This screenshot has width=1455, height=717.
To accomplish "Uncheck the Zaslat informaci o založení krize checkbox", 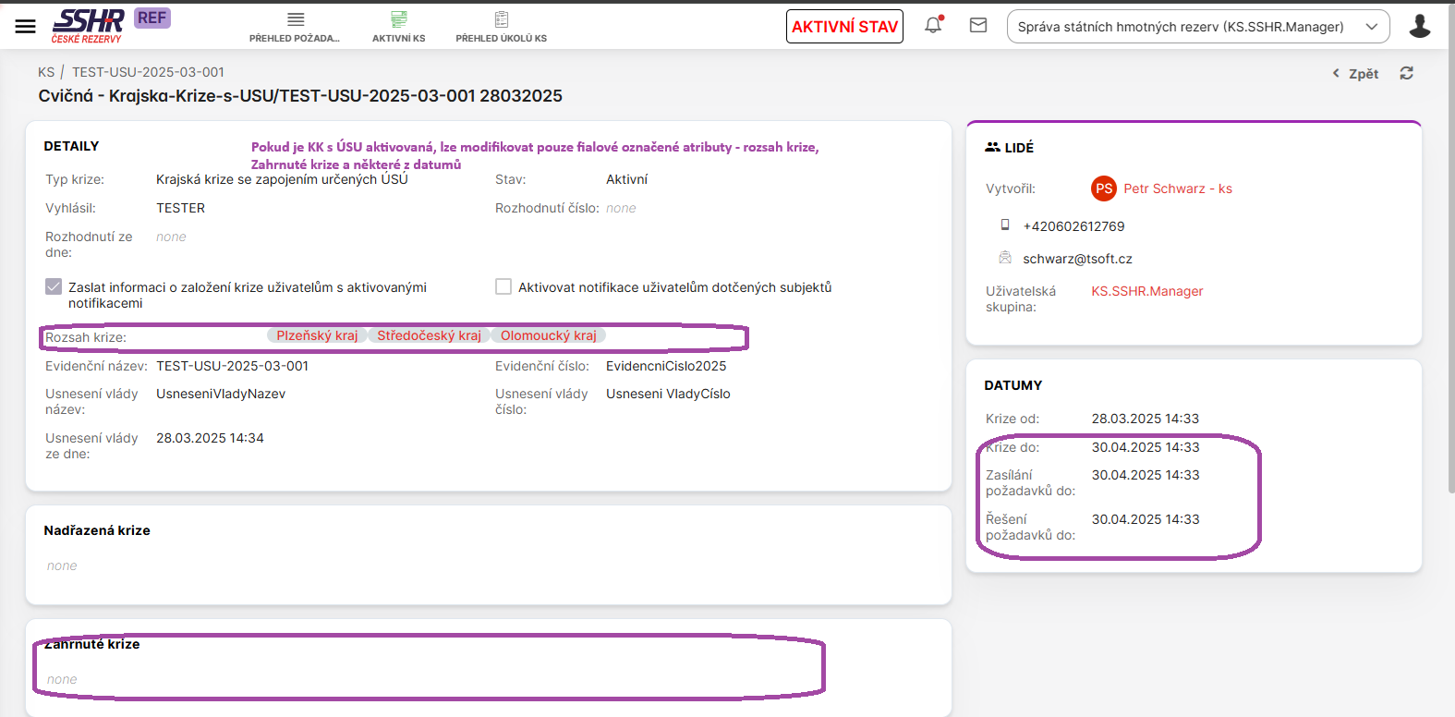I will (54, 287).
